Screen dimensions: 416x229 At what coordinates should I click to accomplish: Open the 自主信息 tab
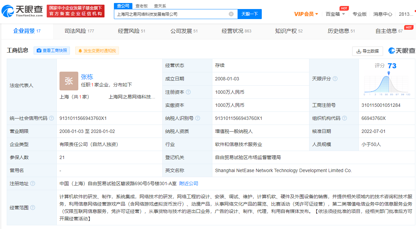389,31
